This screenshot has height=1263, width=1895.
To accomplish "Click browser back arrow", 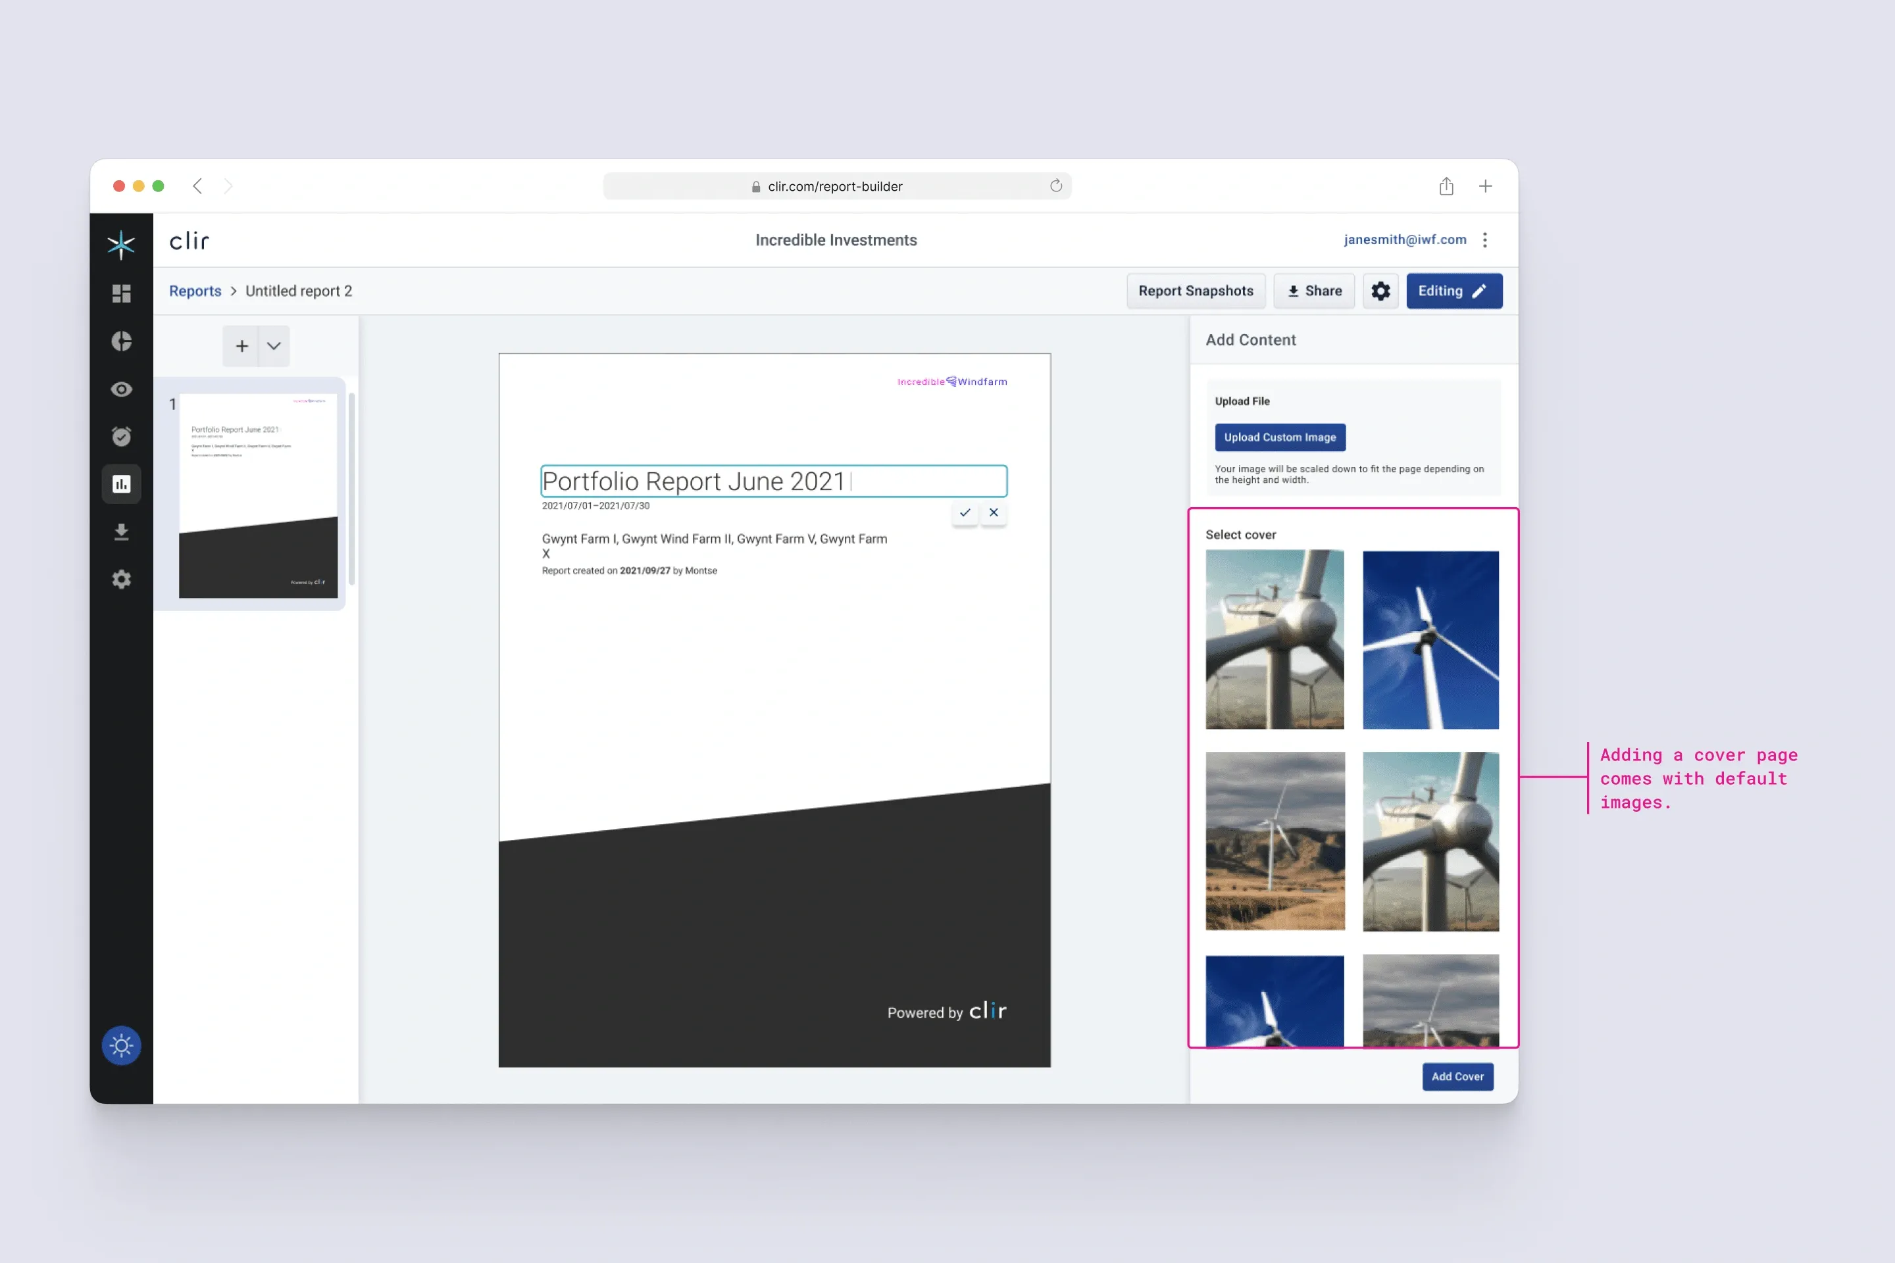I will pos(197,186).
